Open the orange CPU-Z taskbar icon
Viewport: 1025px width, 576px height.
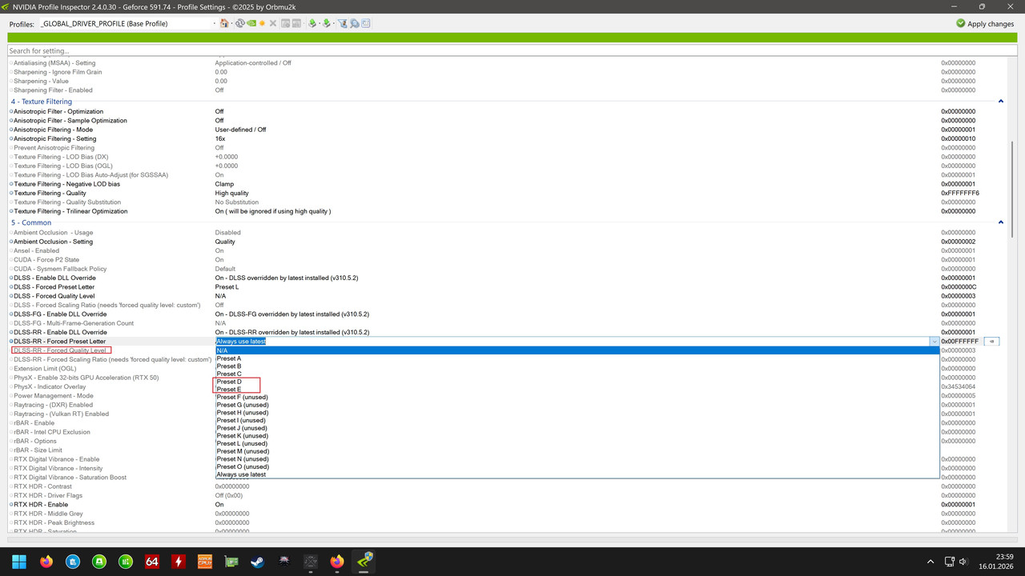pos(205,562)
